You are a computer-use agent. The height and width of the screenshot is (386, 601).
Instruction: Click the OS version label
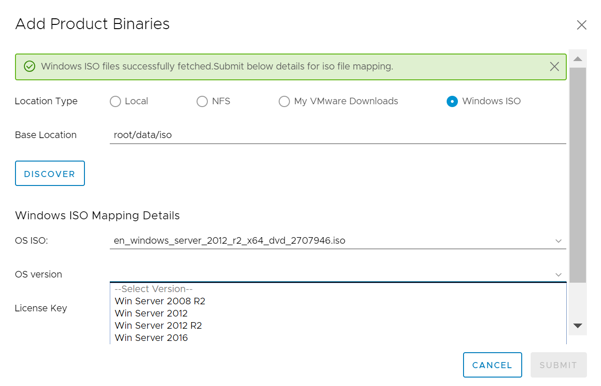point(38,275)
